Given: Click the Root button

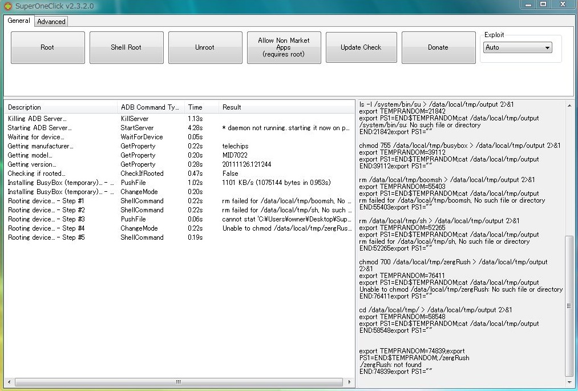Looking at the screenshot, I should click(x=47, y=47).
